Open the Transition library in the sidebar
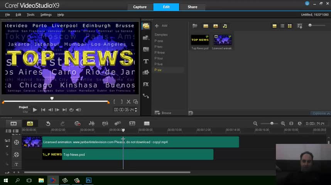331x185 pixels. 146,49
